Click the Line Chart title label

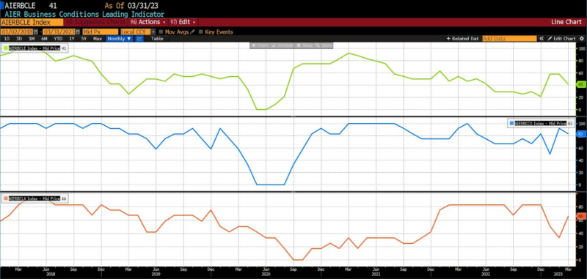point(566,22)
